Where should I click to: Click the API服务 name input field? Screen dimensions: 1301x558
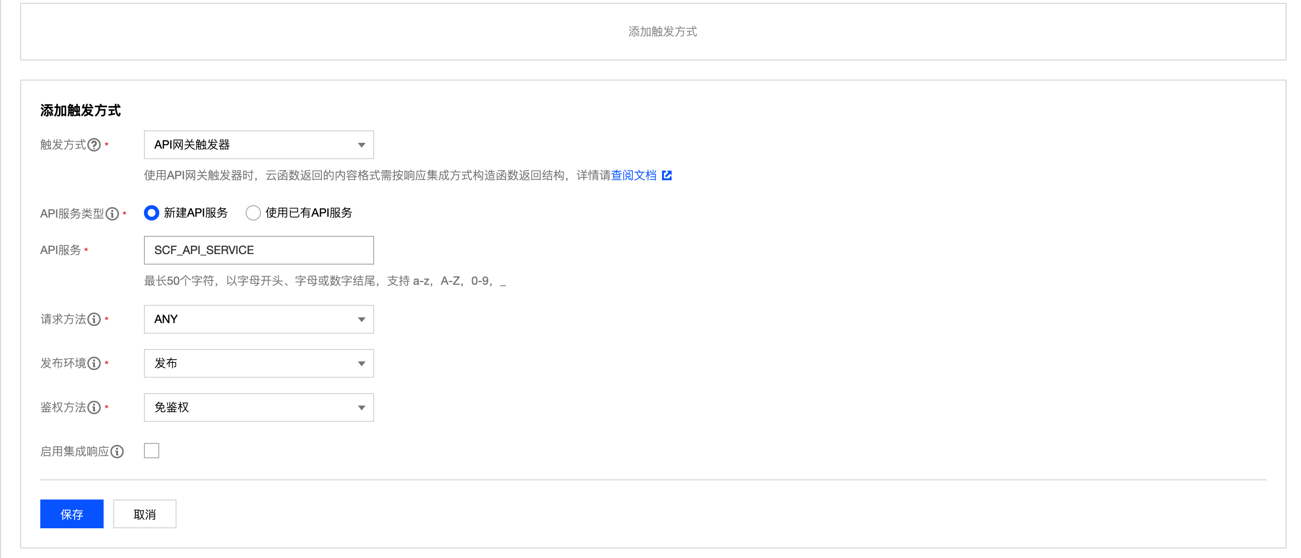259,250
